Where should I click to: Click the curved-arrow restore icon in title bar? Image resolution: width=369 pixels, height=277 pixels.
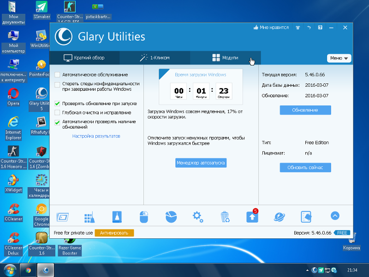[x=309, y=28]
